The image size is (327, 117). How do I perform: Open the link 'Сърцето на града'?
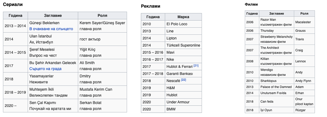point(45,69)
